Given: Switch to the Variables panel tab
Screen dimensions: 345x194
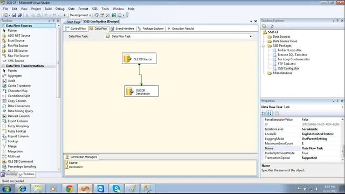Looking at the screenshot, I should click(9, 174).
